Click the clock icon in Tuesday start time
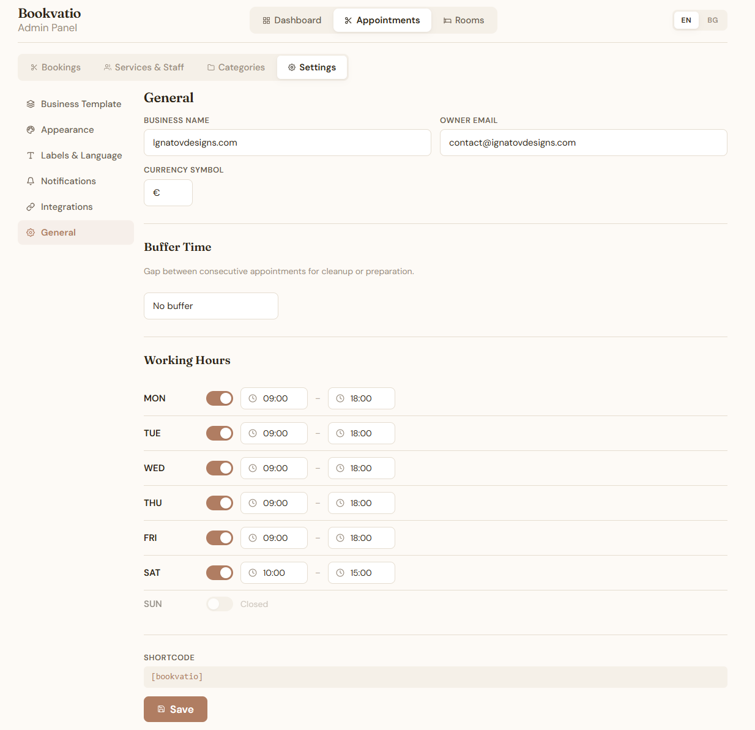Image resolution: width=755 pixels, height=730 pixels. click(x=253, y=433)
